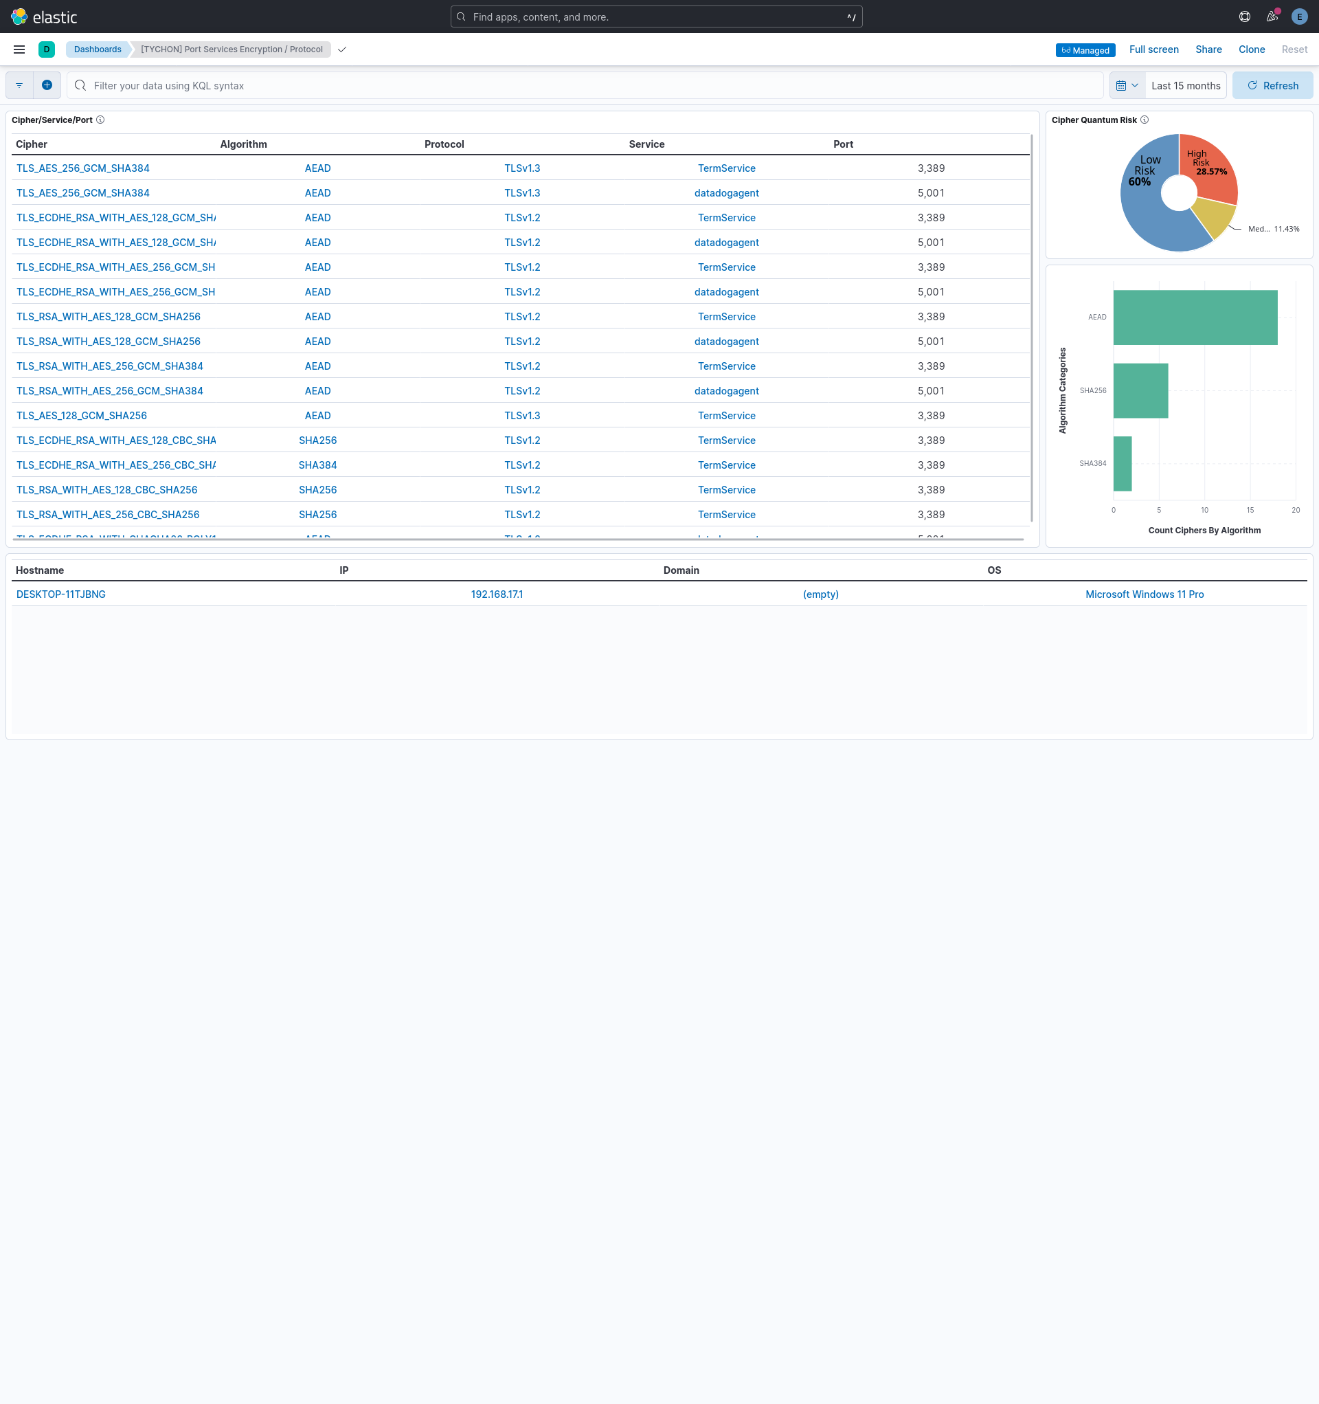
Task: Click the Managed badge
Action: tap(1085, 50)
